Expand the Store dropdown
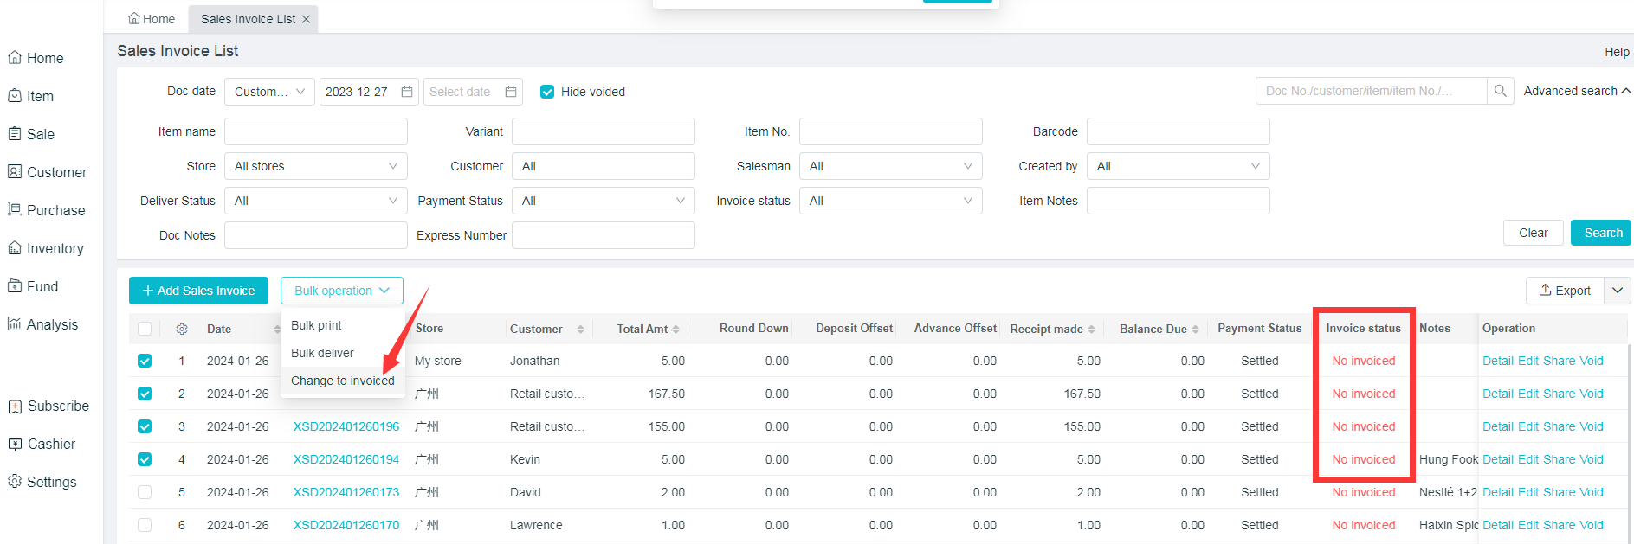 click(315, 166)
